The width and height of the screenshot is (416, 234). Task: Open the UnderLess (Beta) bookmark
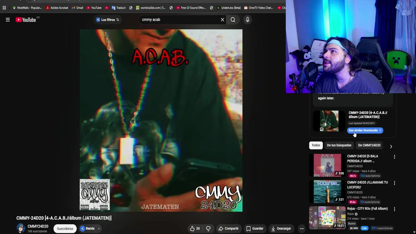[x=228, y=8]
